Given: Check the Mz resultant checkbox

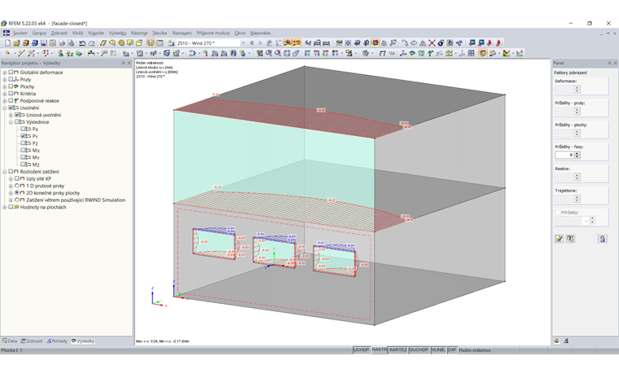Looking at the screenshot, I should (24, 165).
